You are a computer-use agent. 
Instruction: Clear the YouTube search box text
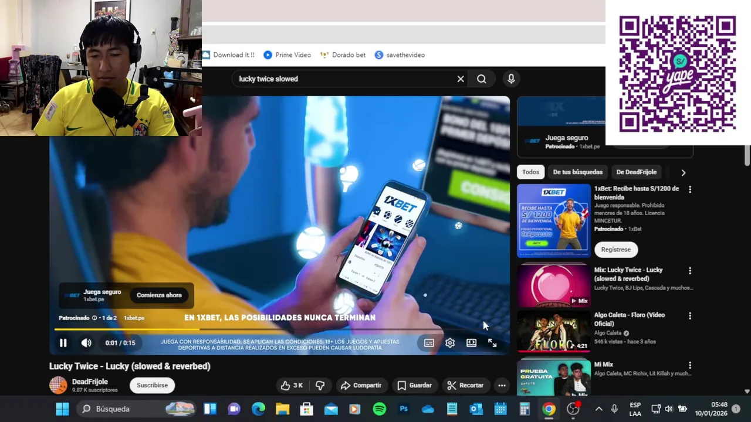click(461, 79)
